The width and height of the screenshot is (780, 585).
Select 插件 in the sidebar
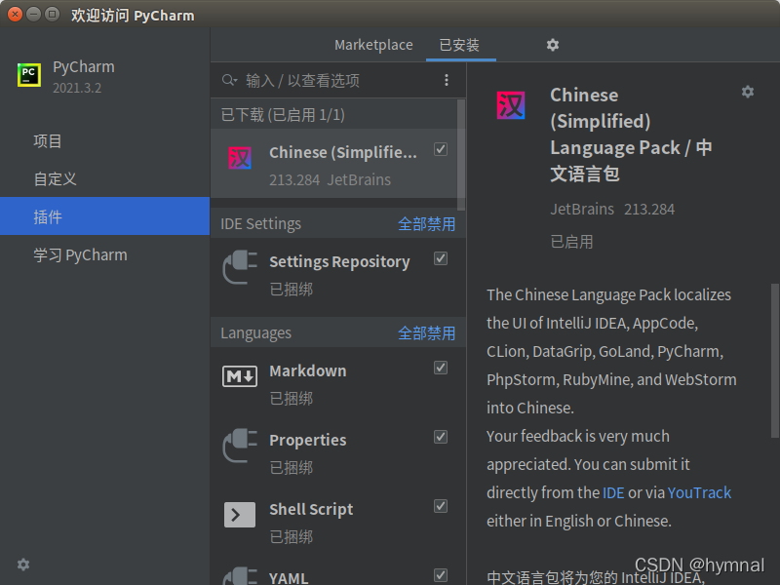pyautogui.click(x=105, y=216)
